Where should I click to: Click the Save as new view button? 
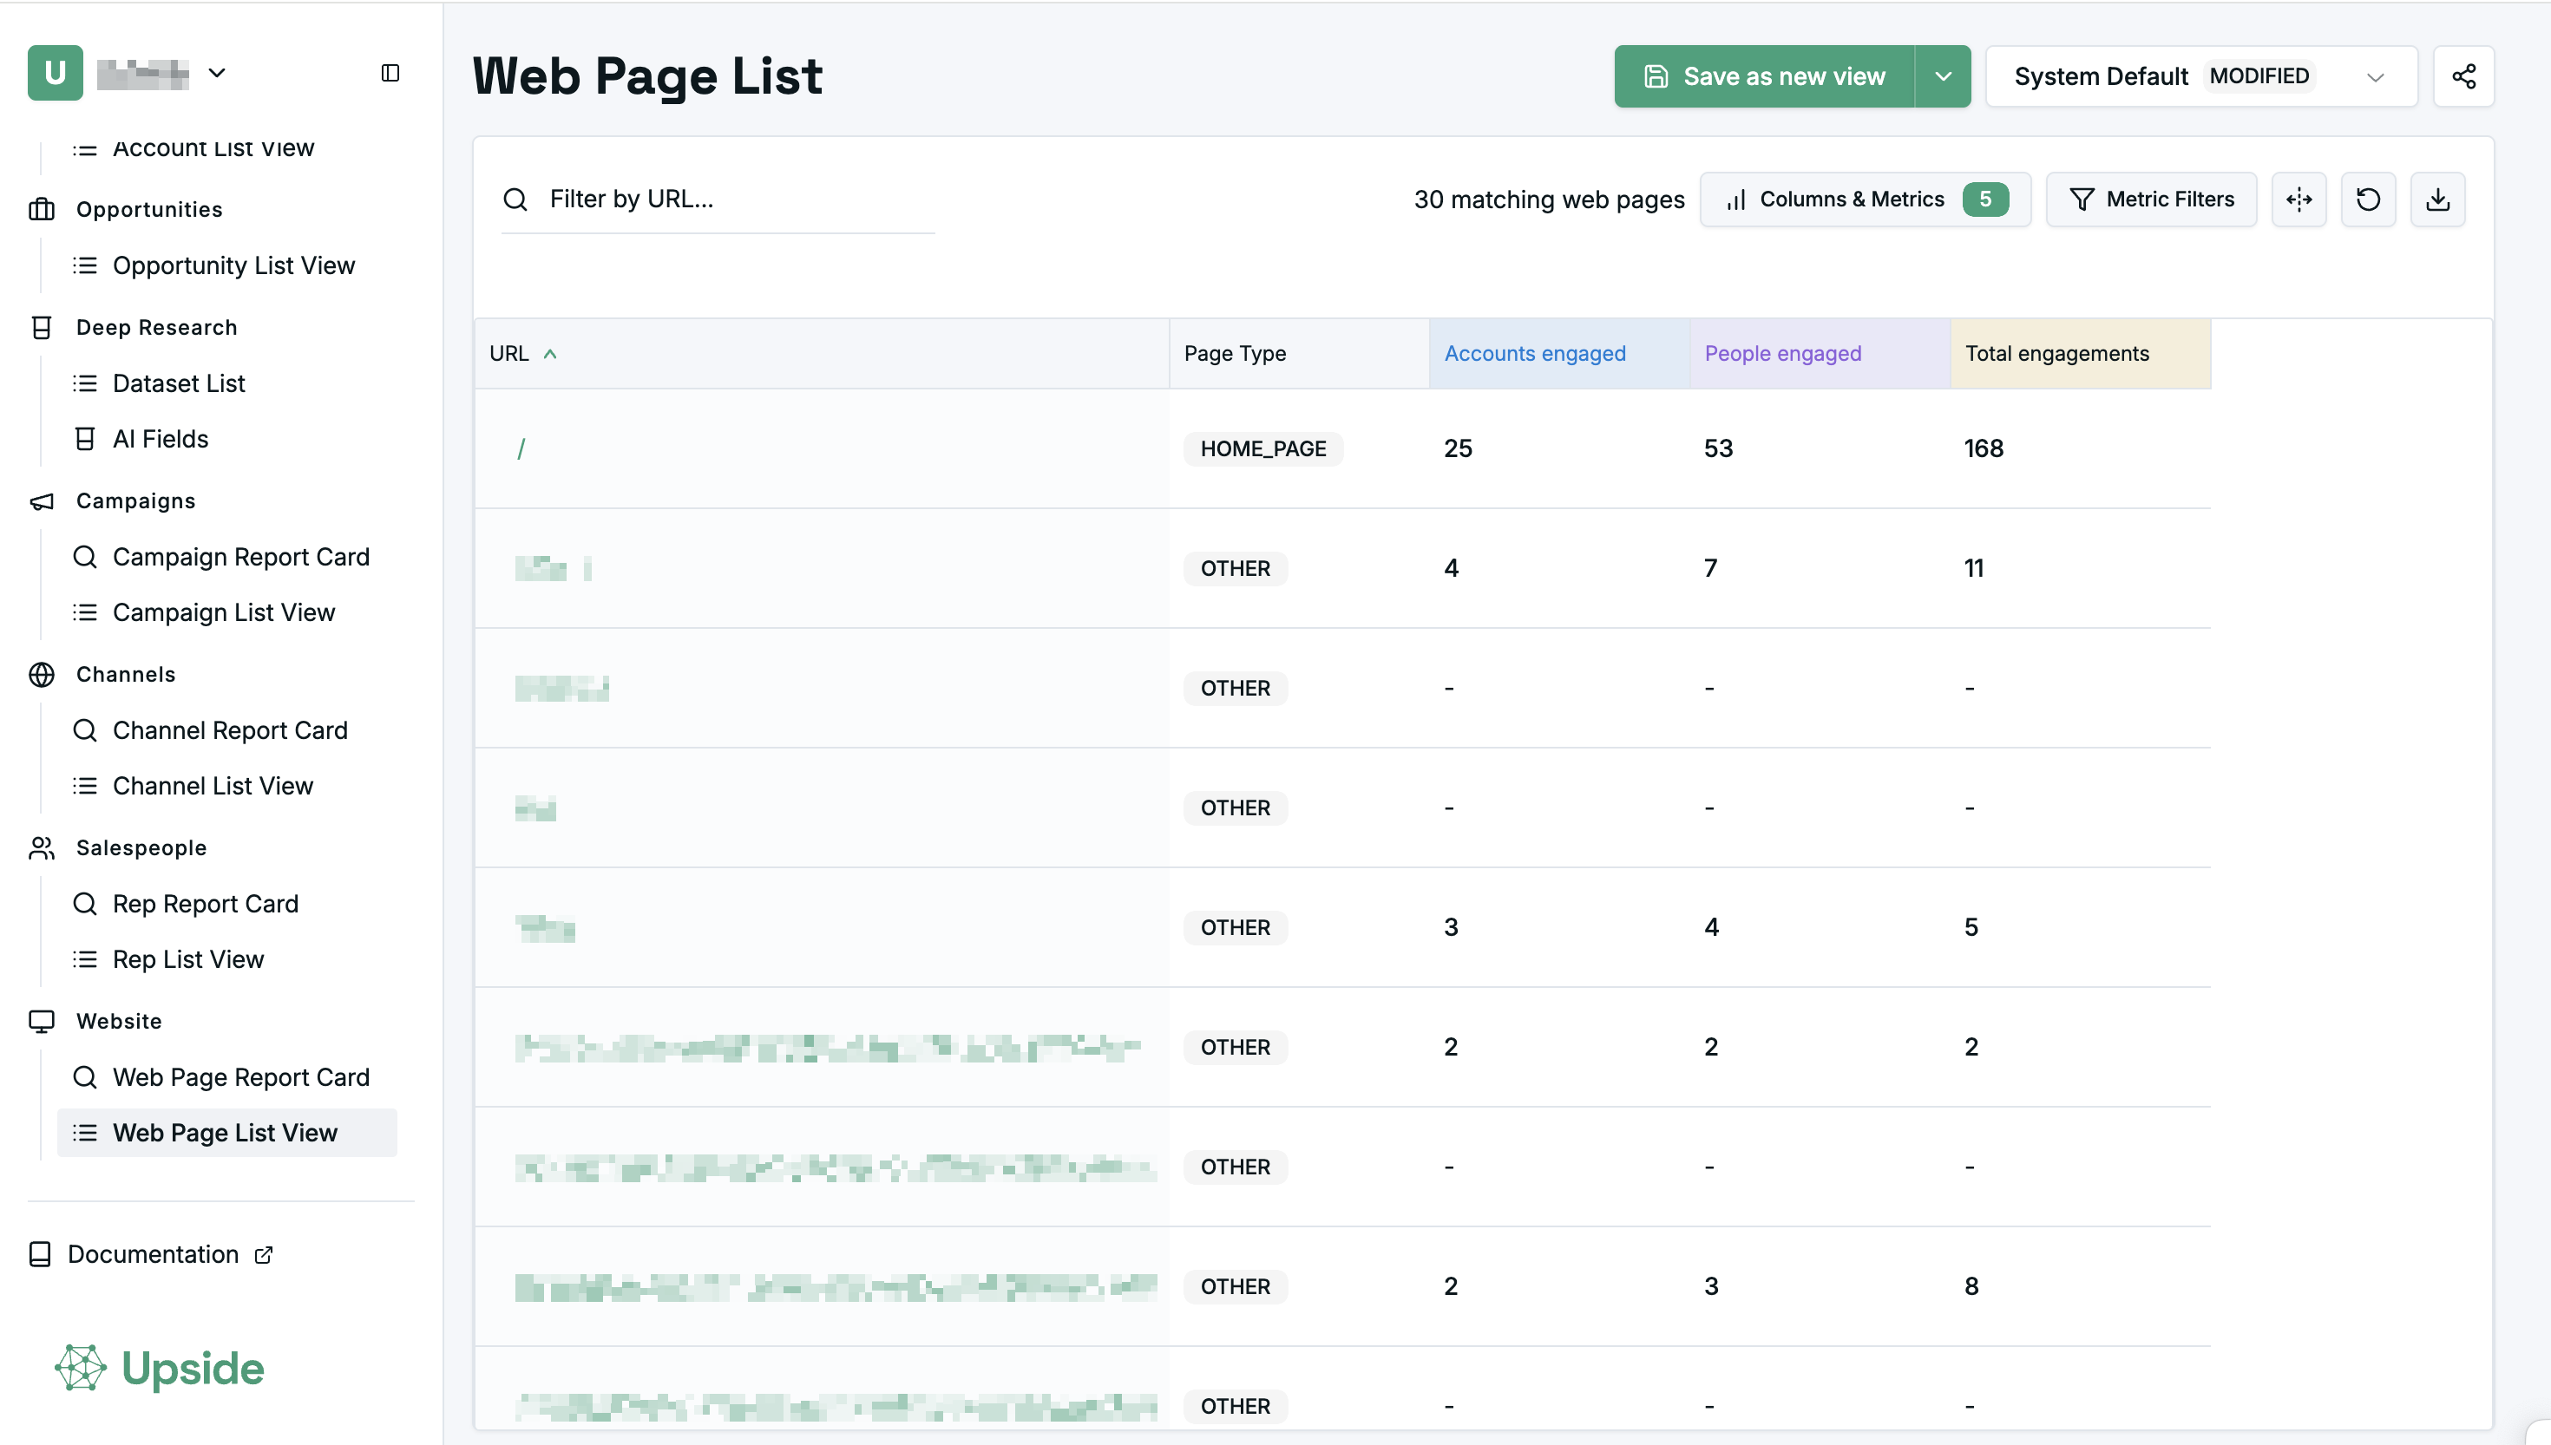tap(1765, 76)
